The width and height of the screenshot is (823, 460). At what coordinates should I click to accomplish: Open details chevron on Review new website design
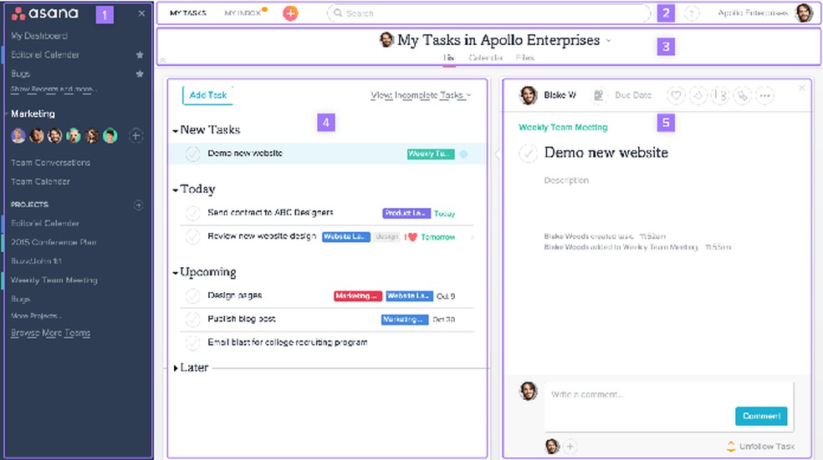click(472, 237)
